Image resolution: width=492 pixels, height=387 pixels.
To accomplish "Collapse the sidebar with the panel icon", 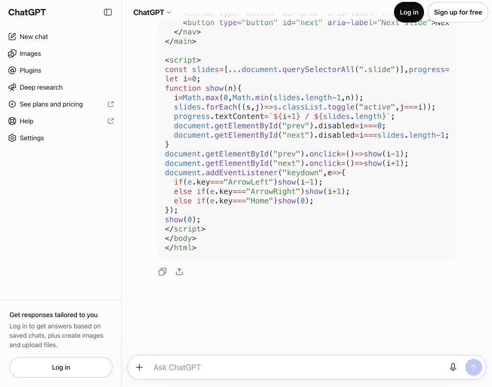I will pos(107,12).
